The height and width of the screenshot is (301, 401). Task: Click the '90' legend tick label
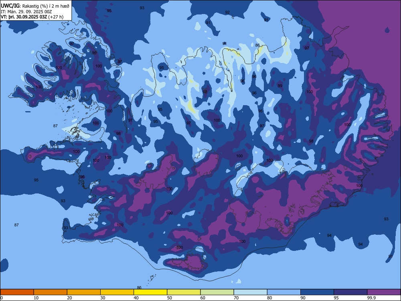point(303,298)
